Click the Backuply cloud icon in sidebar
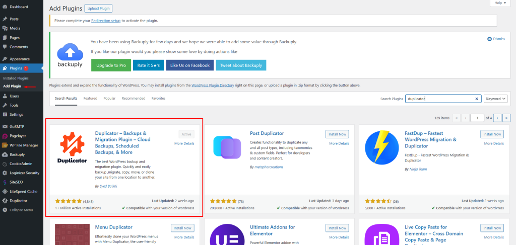This screenshot has width=516, height=245. coord(5,154)
